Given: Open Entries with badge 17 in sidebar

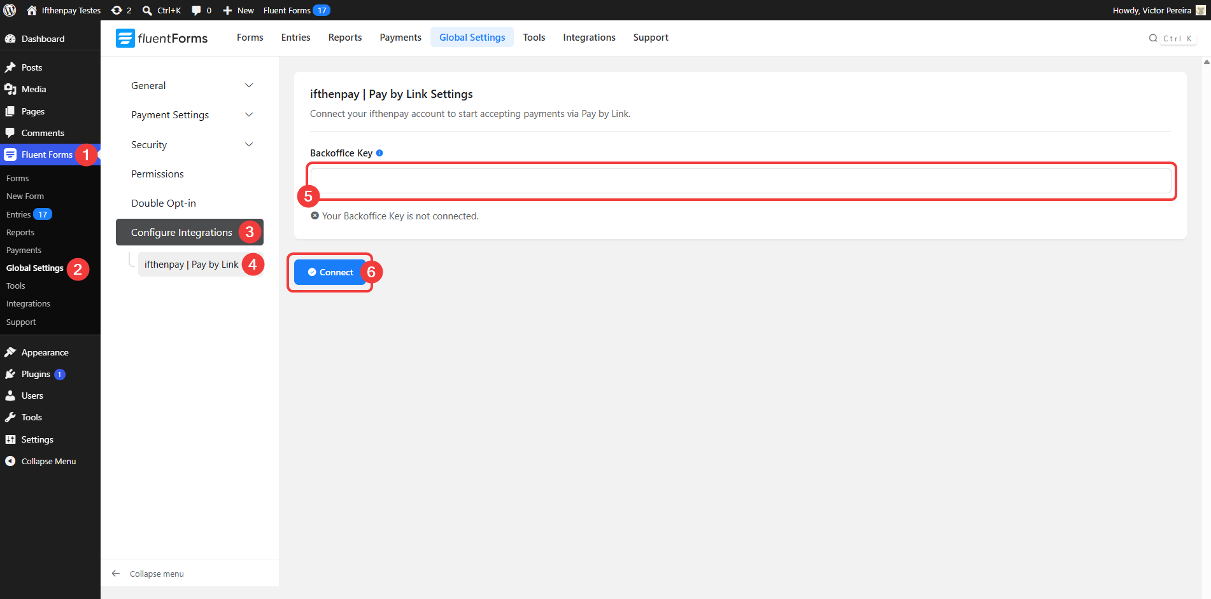Looking at the screenshot, I should [29, 214].
